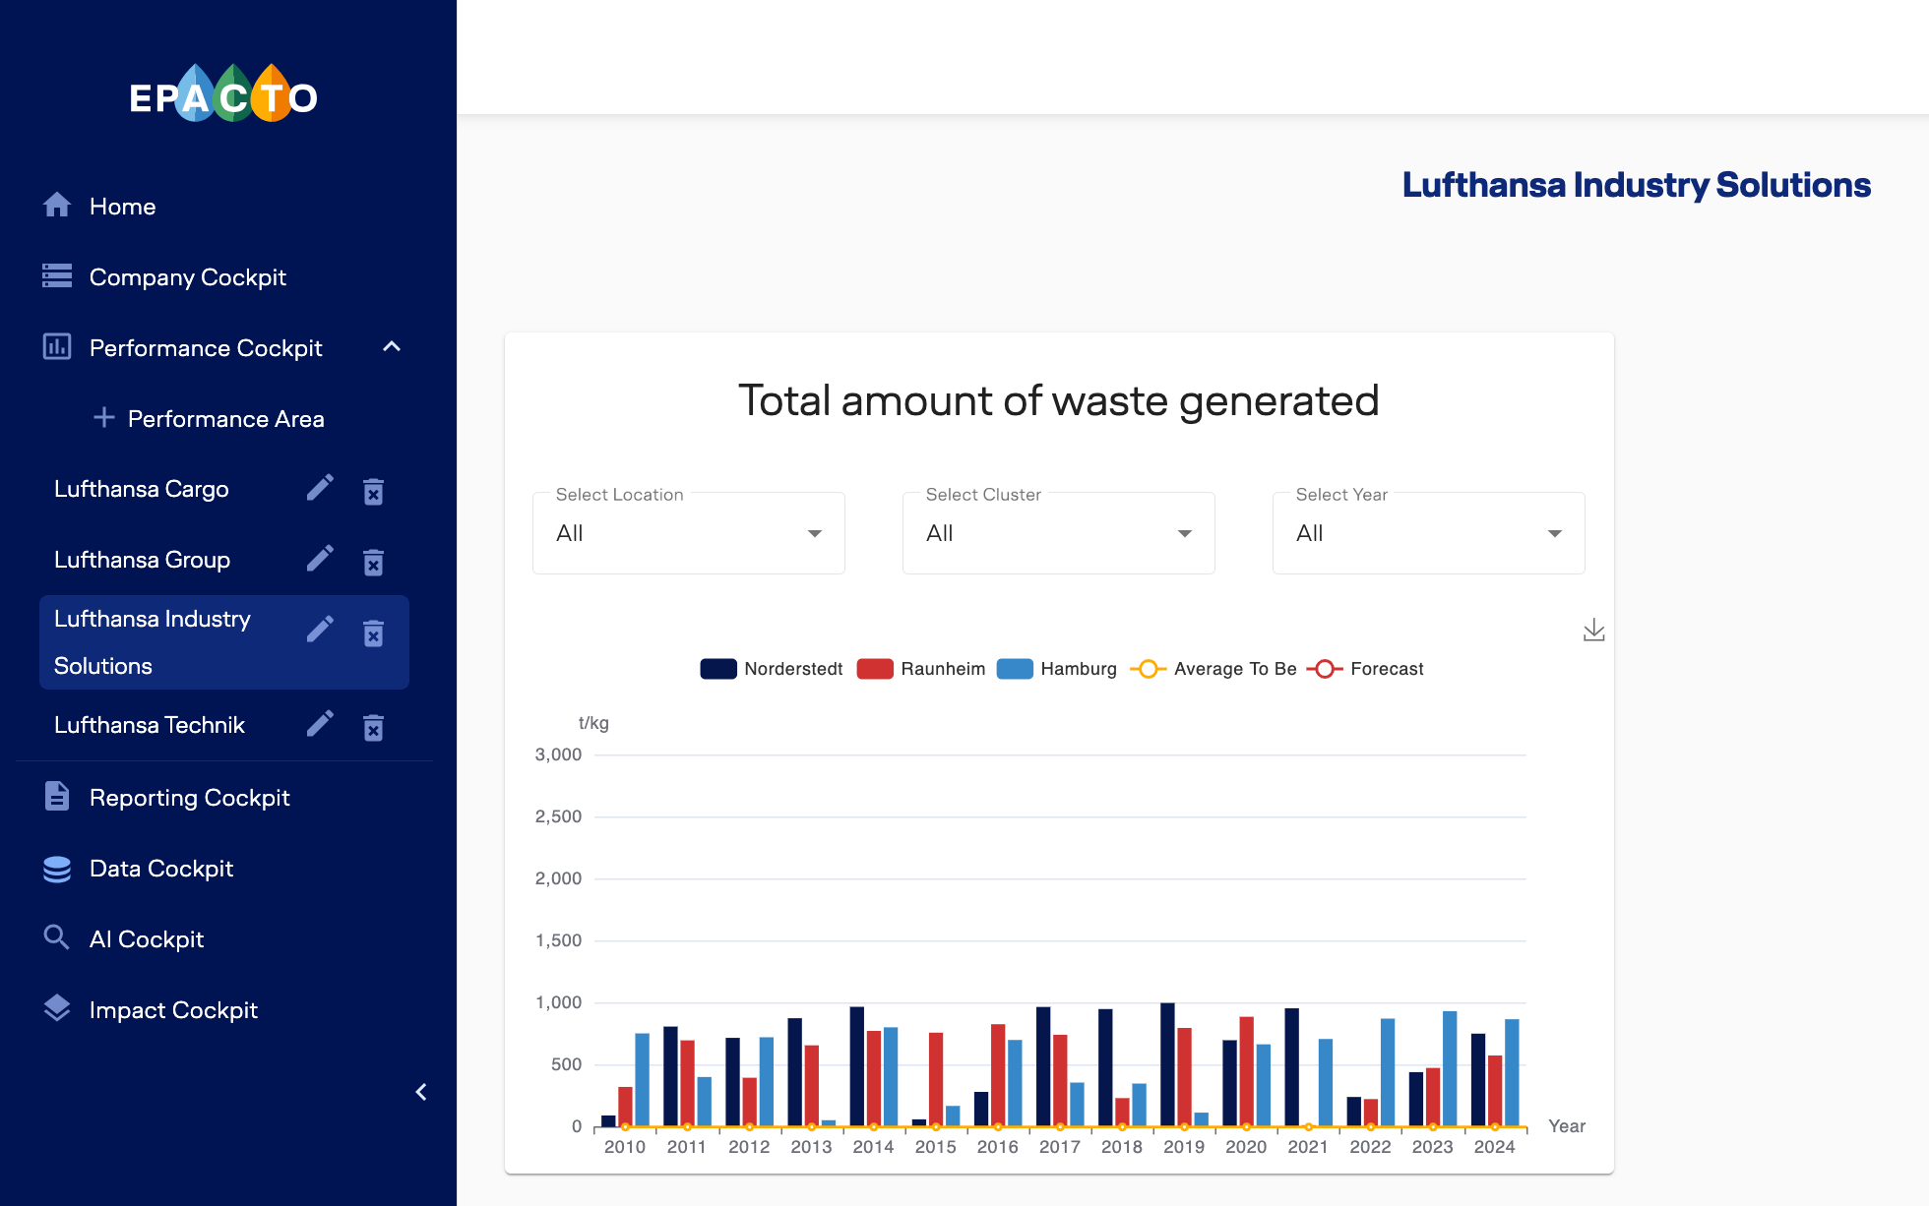Click edit pencil for Lufthansa Technik
Viewport: 1929px width, 1206px height.
coord(320,725)
